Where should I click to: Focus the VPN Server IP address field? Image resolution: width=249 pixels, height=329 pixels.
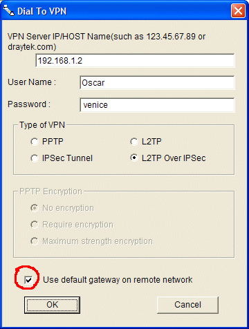tap(135, 61)
